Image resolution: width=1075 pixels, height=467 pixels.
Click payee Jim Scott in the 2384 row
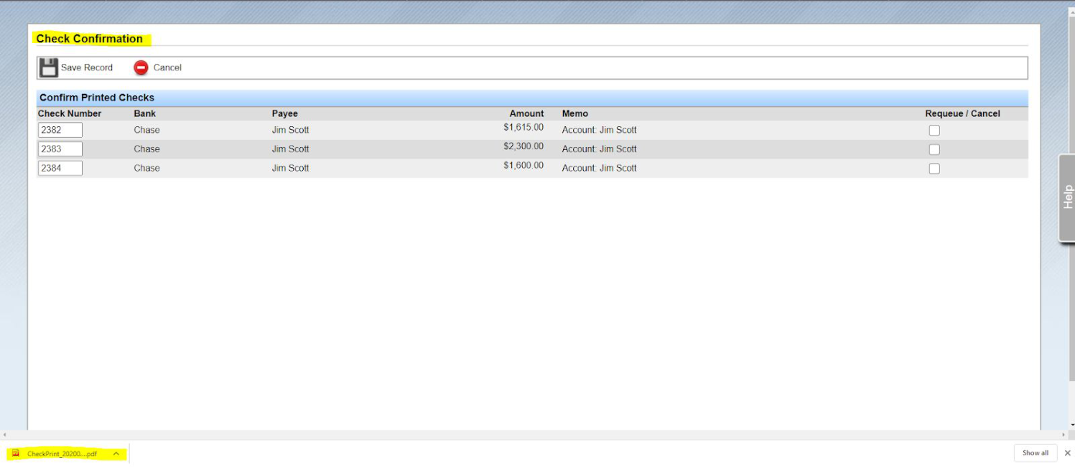coord(290,168)
